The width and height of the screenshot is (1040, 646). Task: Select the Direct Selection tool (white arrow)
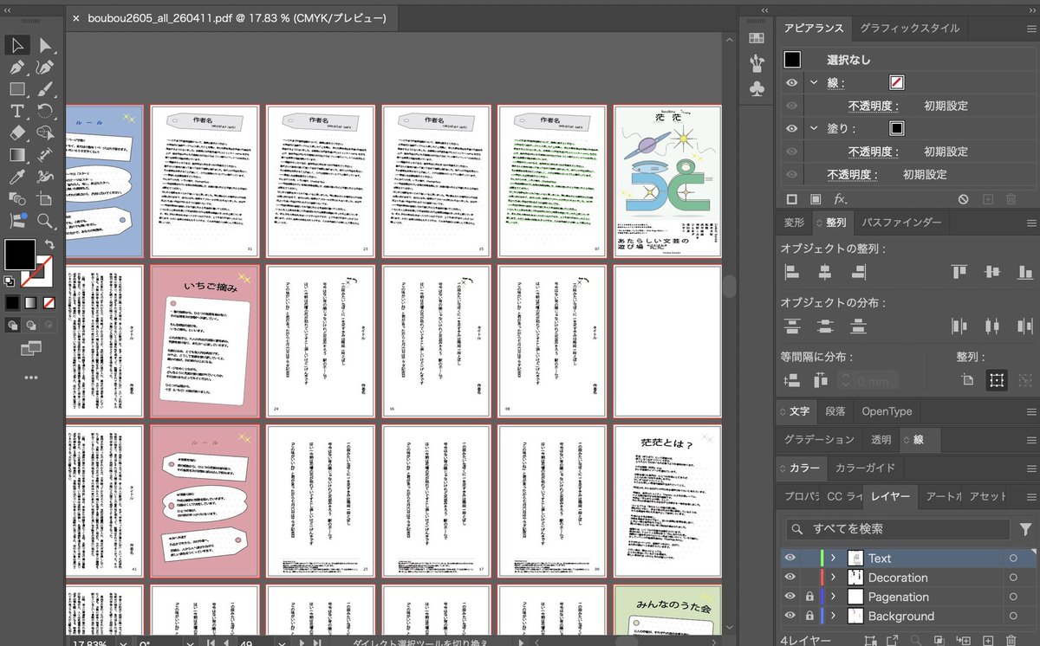click(x=45, y=45)
